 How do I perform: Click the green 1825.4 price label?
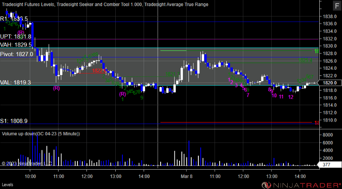(x=305, y=60)
